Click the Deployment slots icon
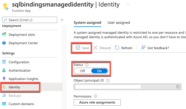The image size is (186, 109). click(x=4, y=35)
